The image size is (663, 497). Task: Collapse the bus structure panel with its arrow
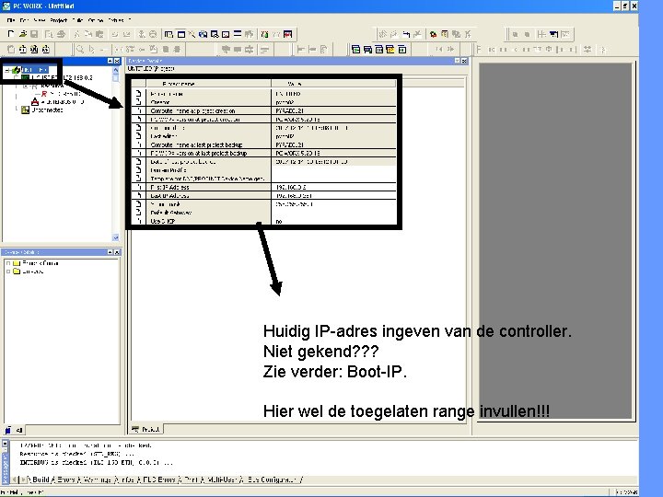[x=110, y=61]
